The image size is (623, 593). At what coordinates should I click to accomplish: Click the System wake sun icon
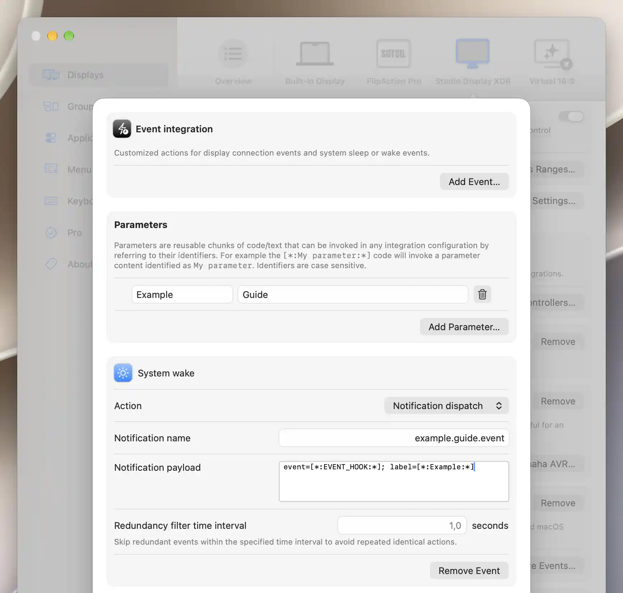point(123,373)
